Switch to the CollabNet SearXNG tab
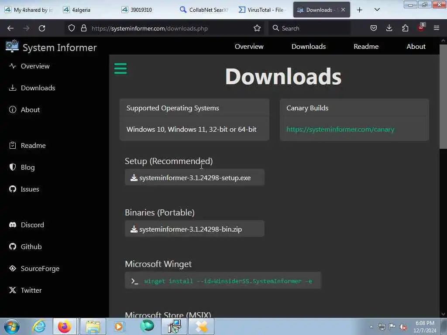The image size is (447, 335). coord(204,10)
